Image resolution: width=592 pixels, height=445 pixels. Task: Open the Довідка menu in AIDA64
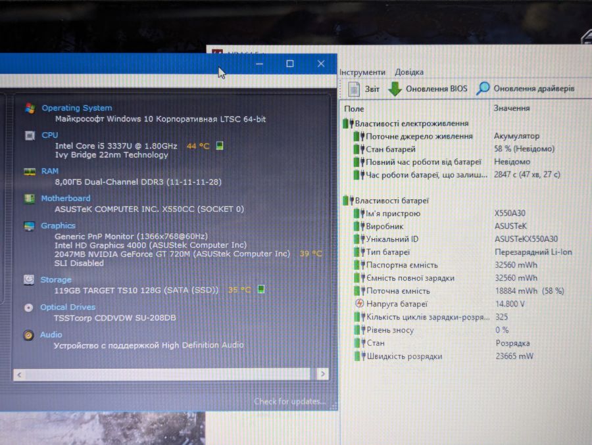click(x=409, y=72)
